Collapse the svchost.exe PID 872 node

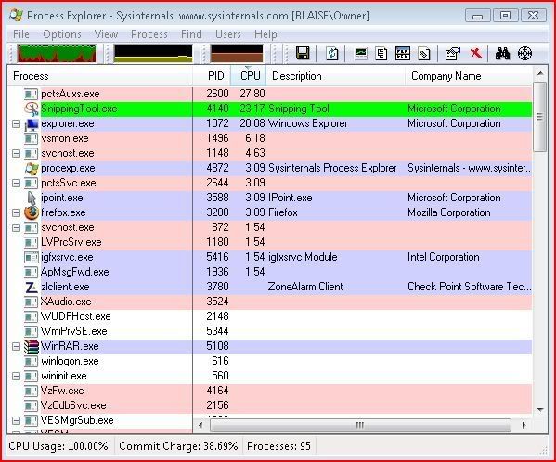(16, 228)
